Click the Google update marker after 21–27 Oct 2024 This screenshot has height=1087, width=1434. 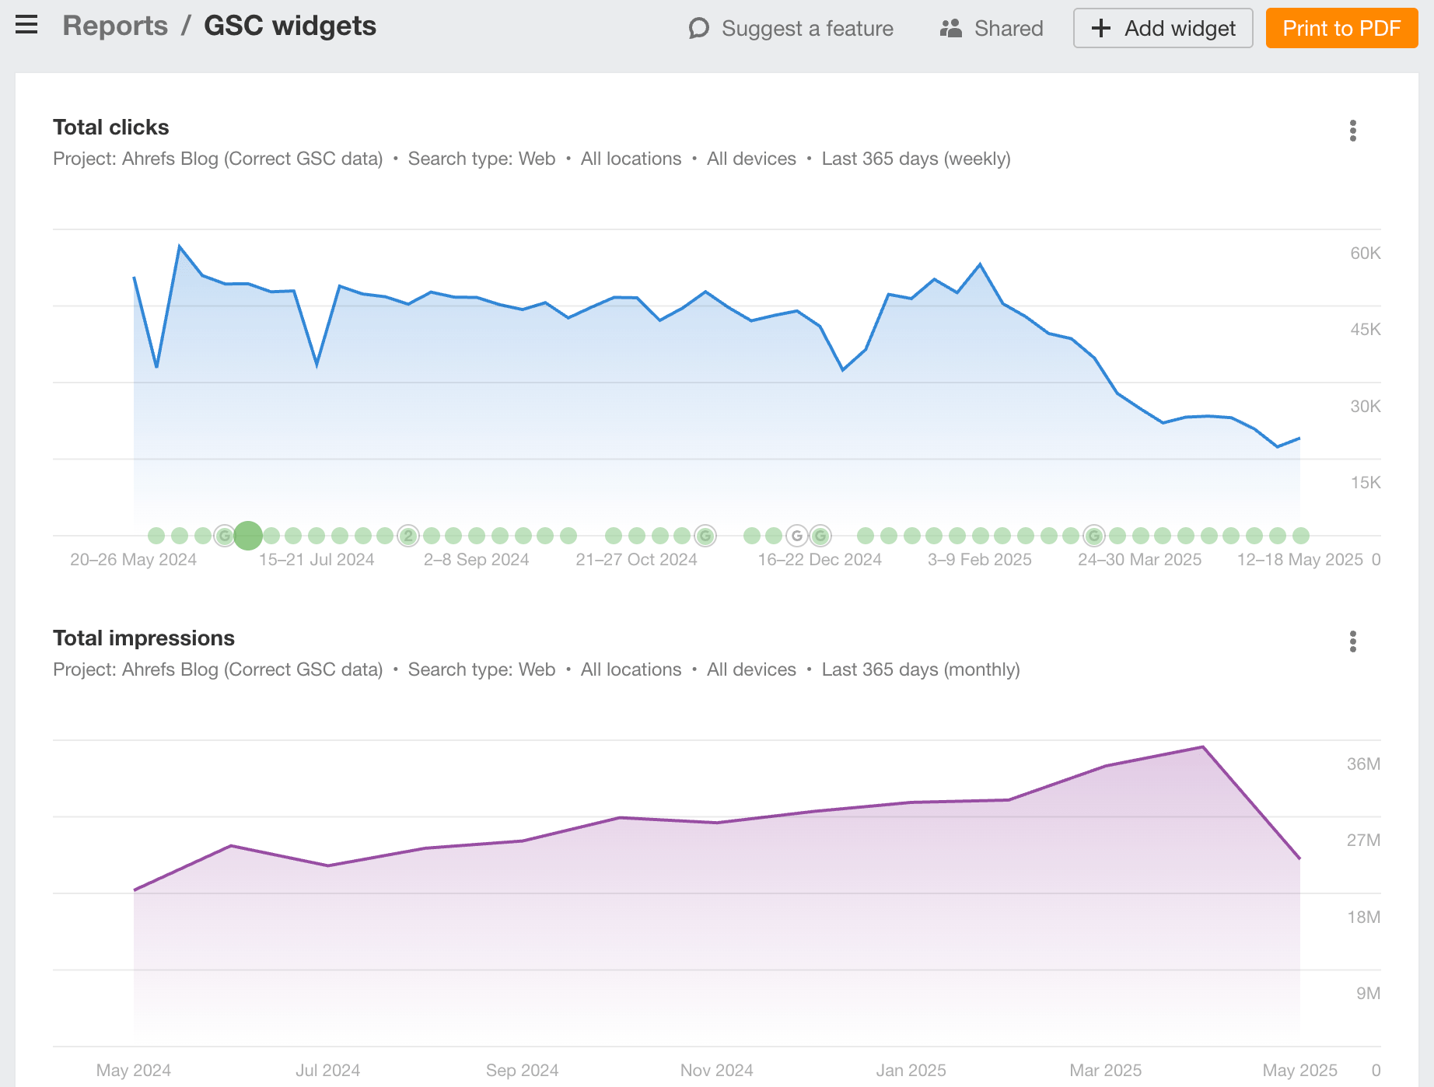(x=705, y=536)
